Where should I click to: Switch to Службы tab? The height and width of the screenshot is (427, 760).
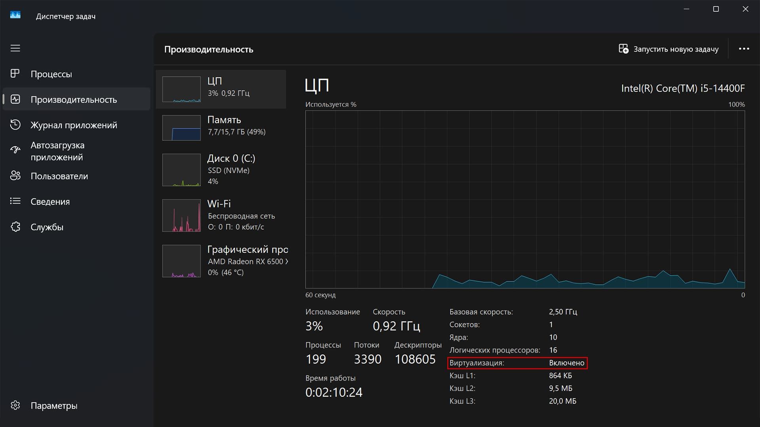coord(47,227)
